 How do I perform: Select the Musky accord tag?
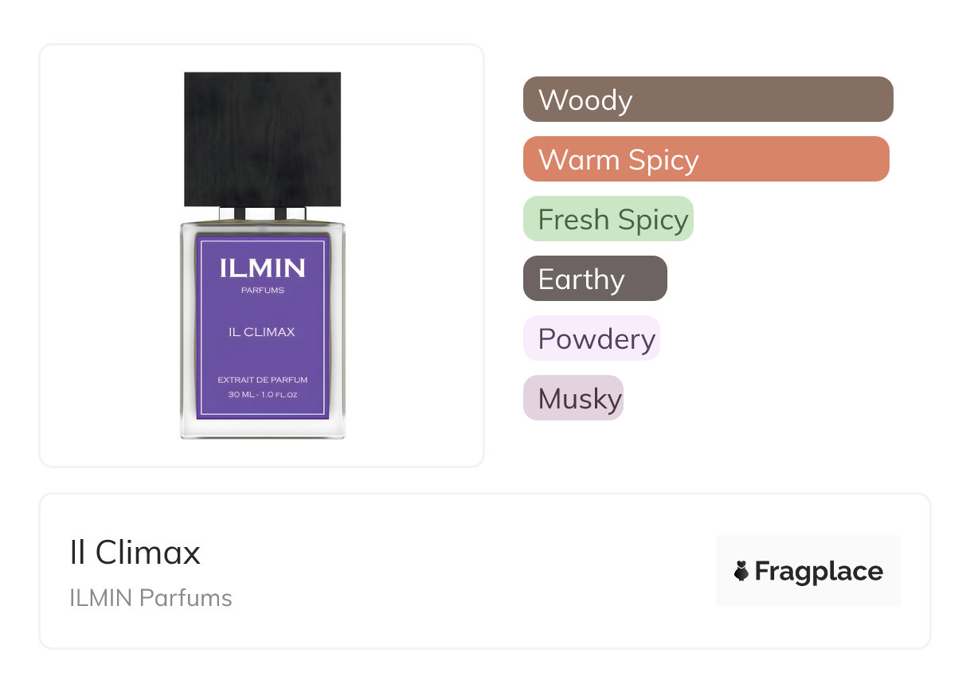pyautogui.click(x=573, y=398)
